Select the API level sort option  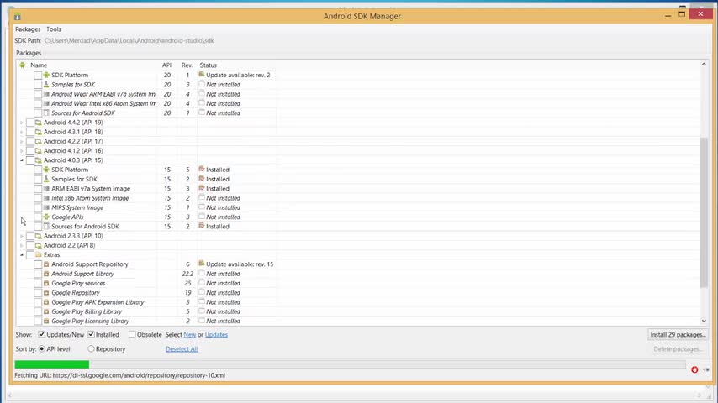(x=42, y=348)
